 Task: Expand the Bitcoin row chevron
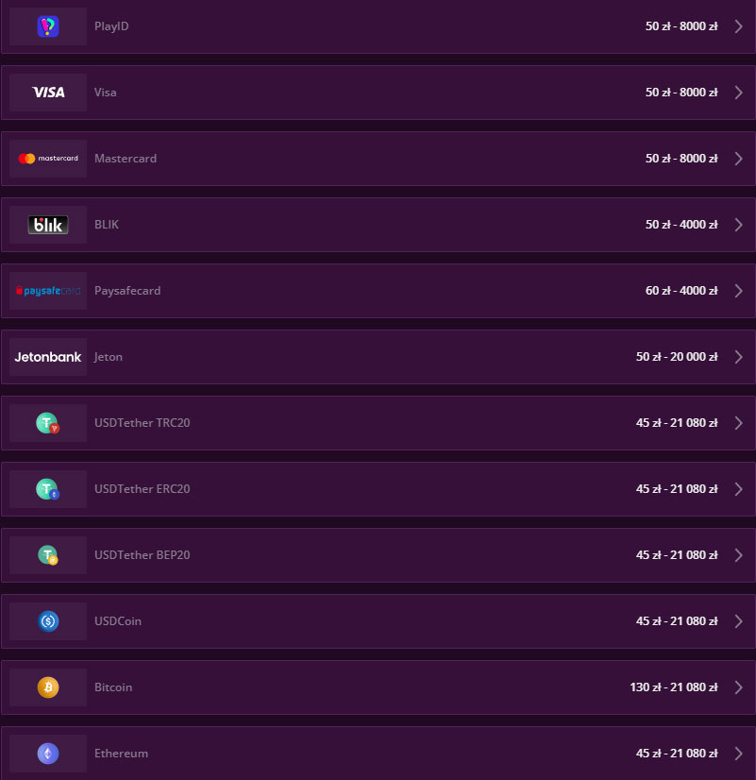739,687
